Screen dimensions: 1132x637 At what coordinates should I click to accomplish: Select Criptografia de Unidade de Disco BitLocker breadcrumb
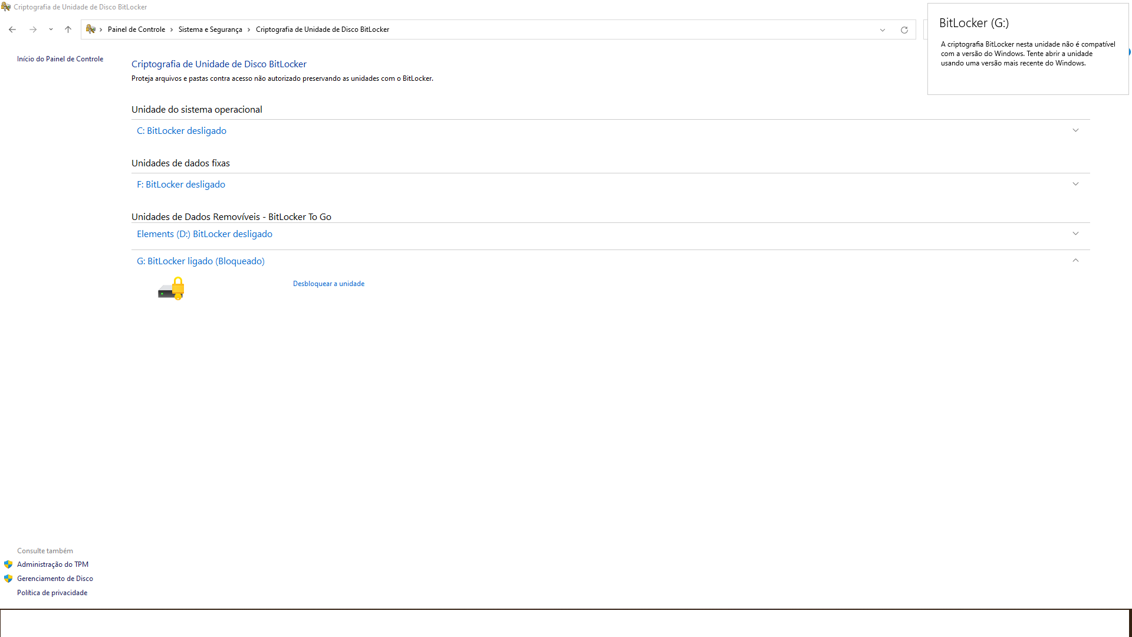click(323, 29)
